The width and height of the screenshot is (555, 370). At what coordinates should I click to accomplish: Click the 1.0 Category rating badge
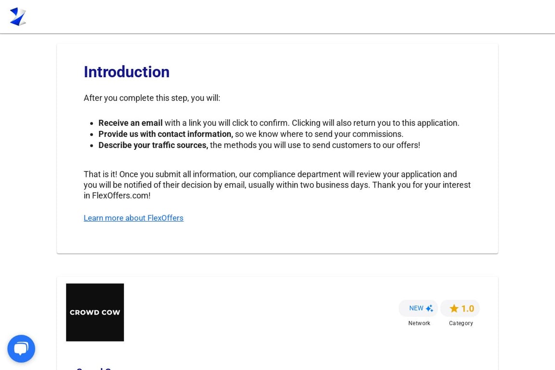tap(460, 308)
